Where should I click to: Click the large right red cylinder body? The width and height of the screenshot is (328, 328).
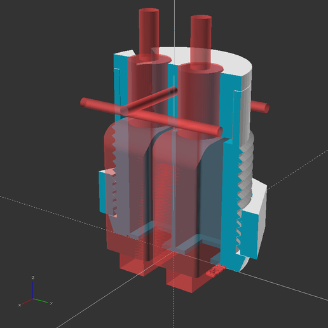tap(199, 102)
